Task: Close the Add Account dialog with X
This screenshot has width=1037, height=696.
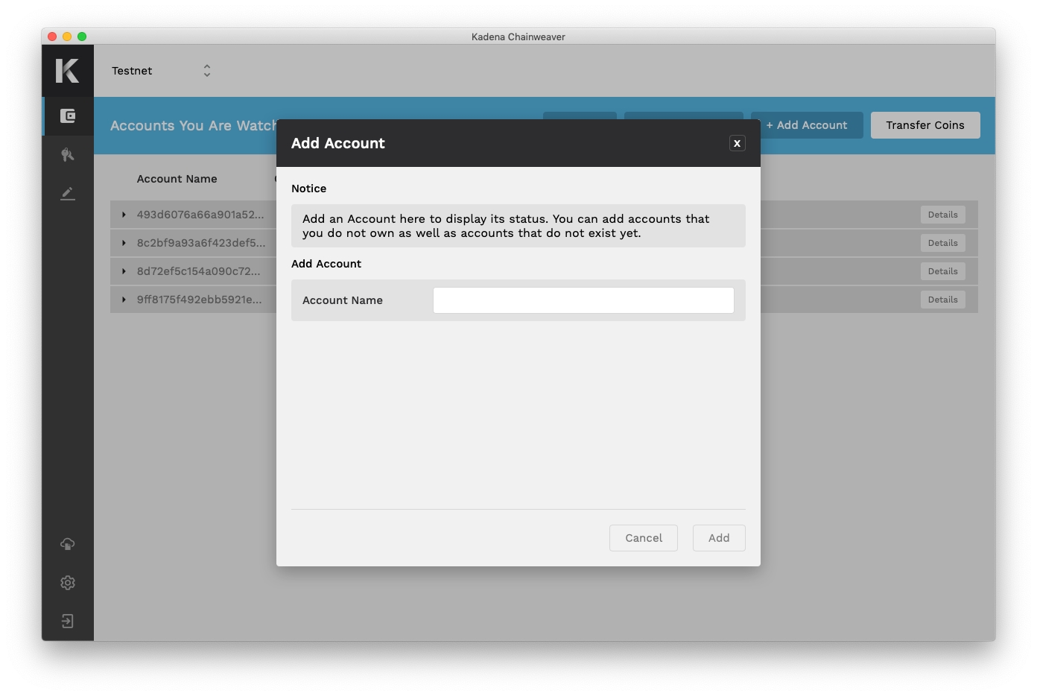Action: (x=737, y=144)
